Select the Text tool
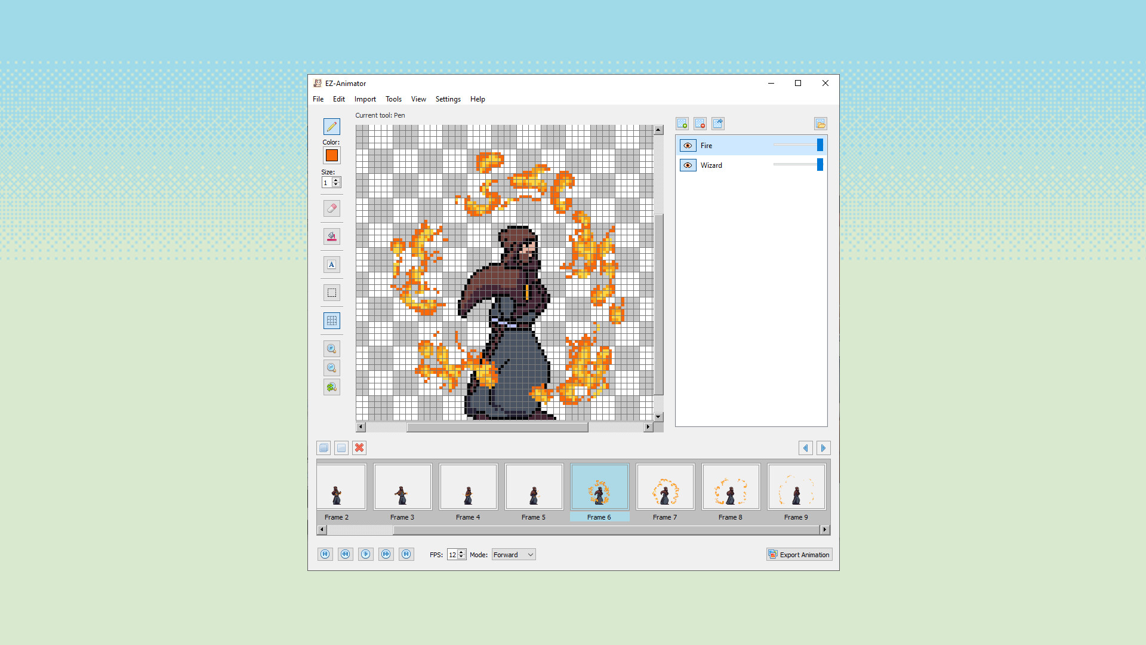Viewport: 1146px width, 645px height. [x=332, y=264]
